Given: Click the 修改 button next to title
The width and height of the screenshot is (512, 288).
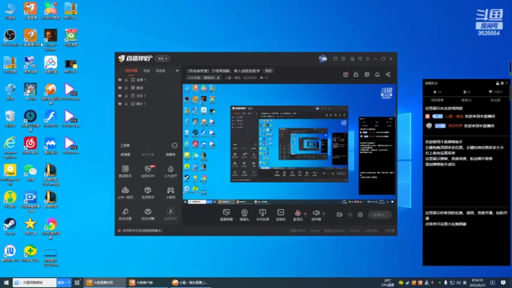Looking at the screenshot, I should 268,70.
